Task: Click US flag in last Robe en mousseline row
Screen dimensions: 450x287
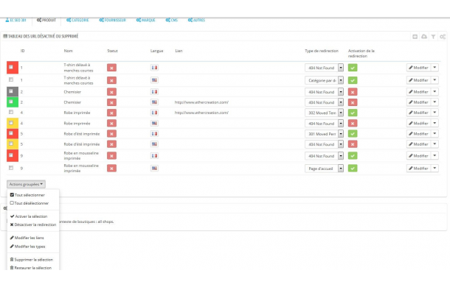Action: pos(154,168)
